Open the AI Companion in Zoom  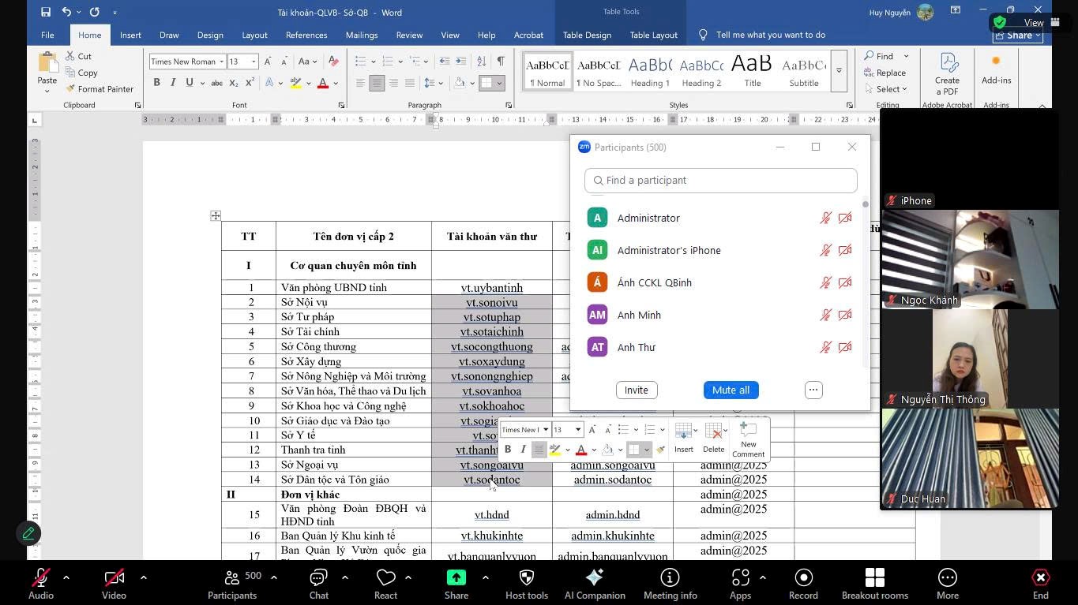595,584
